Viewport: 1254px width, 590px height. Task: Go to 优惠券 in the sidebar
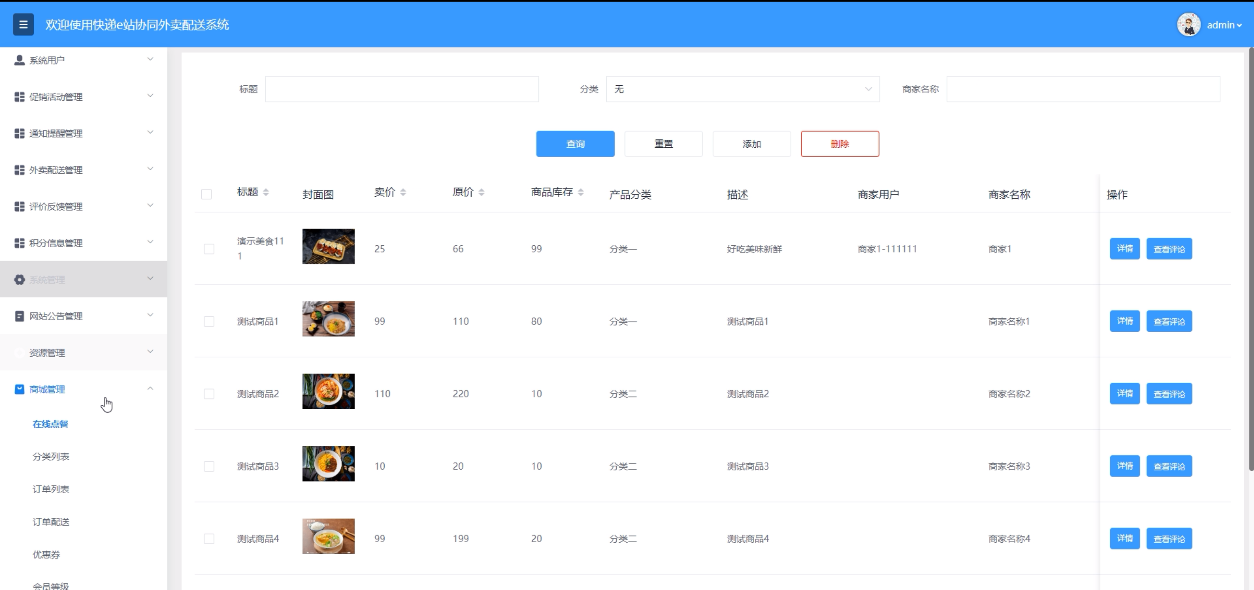tap(46, 555)
